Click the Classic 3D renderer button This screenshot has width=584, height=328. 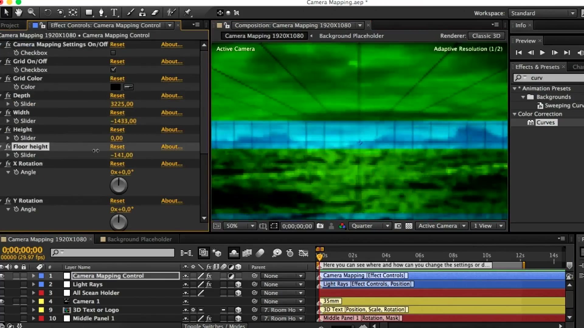(486, 36)
